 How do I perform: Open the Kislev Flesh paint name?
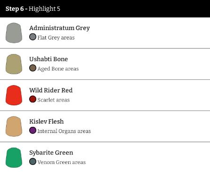point(47,121)
